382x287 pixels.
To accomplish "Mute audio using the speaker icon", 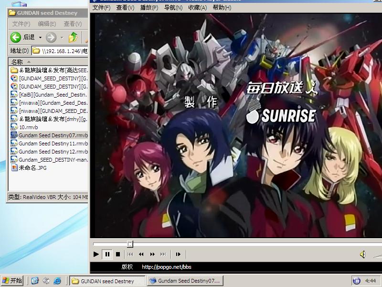I will click(x=363, y=254).
